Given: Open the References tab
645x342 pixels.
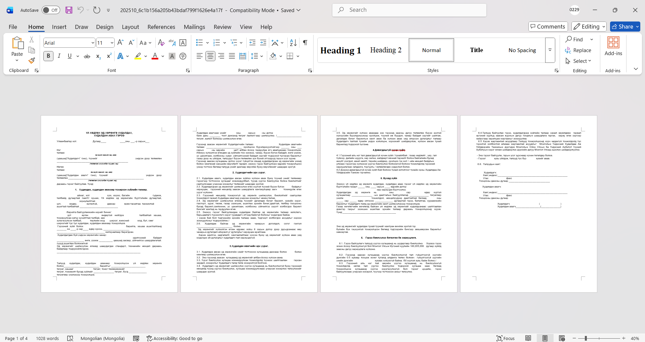Looking at the screenshot, I should pos(161,27).
